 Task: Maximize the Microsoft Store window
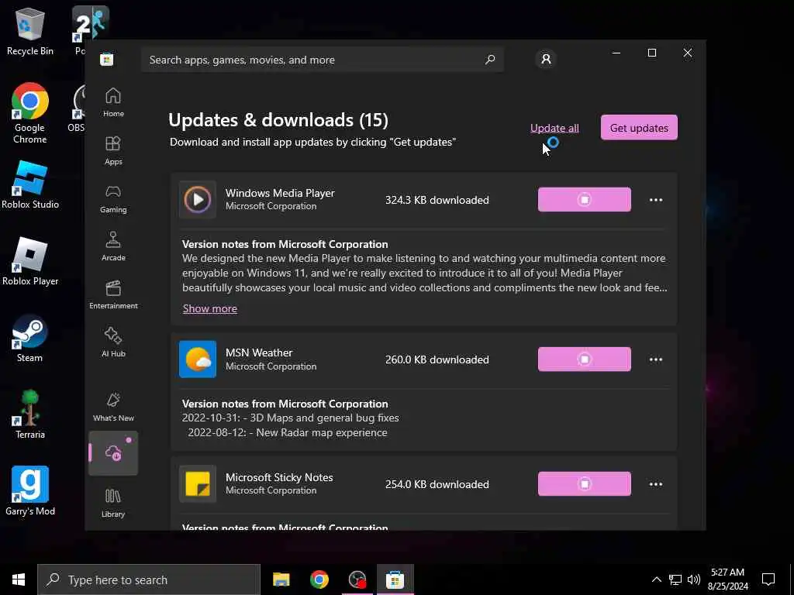click(x=652, y=53)
